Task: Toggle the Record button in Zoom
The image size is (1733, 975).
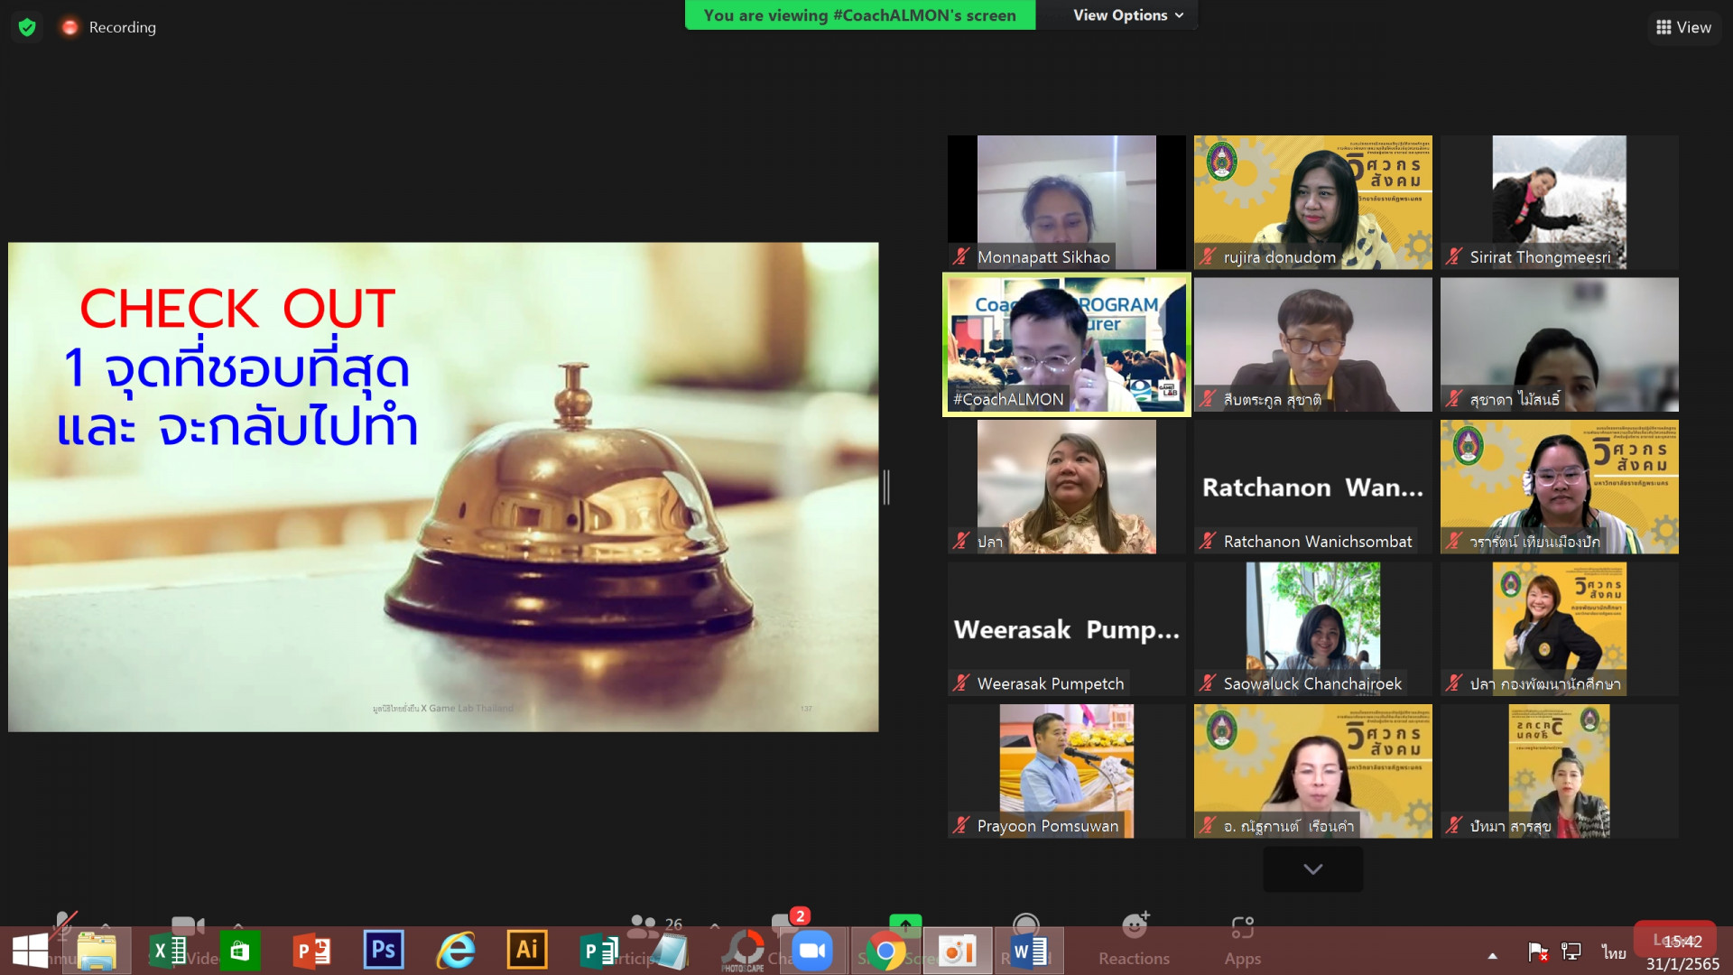Action: click(x=1025, y=925)
